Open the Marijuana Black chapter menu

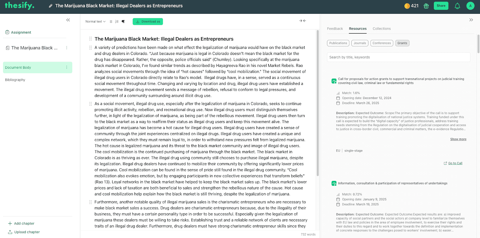tap(67, 47)
